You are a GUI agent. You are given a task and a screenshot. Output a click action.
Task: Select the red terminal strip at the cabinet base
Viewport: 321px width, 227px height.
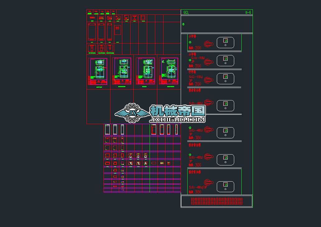(x=216, y=201)
